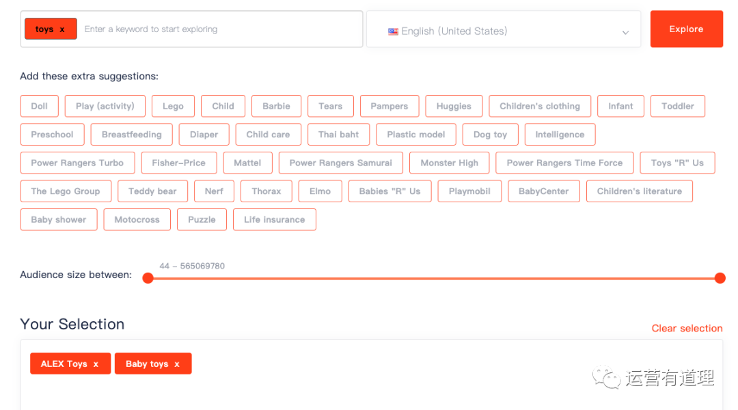Add the Dog toy suggestion
Image resolution: width=738 pixels, height=410 pixels.
click(x=490, y=135)
